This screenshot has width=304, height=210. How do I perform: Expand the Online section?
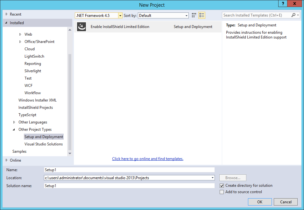pos(6,160)
